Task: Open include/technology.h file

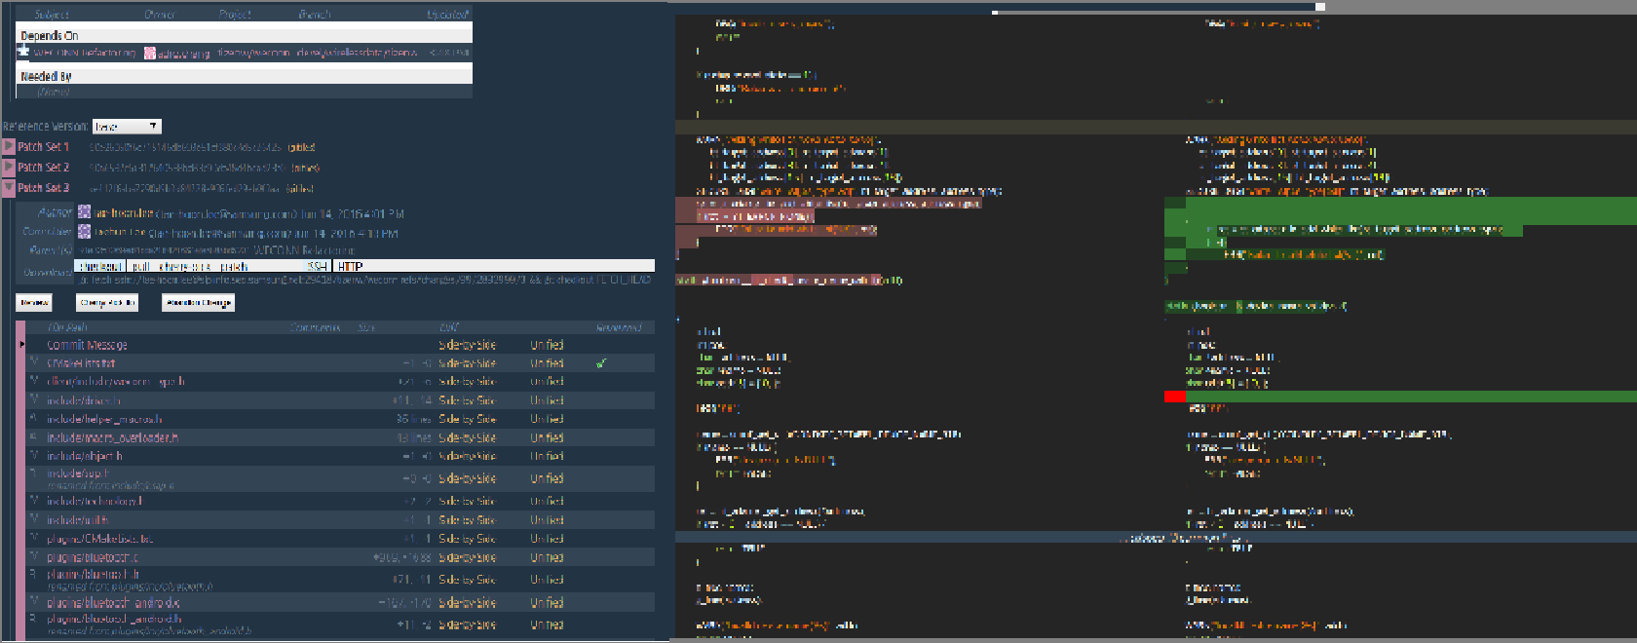Action: 95,501
